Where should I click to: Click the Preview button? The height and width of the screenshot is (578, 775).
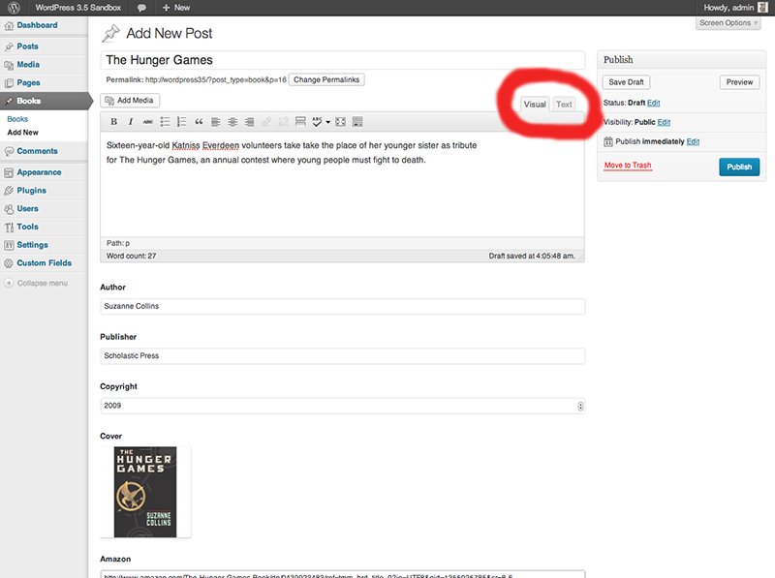coord(739,82)
